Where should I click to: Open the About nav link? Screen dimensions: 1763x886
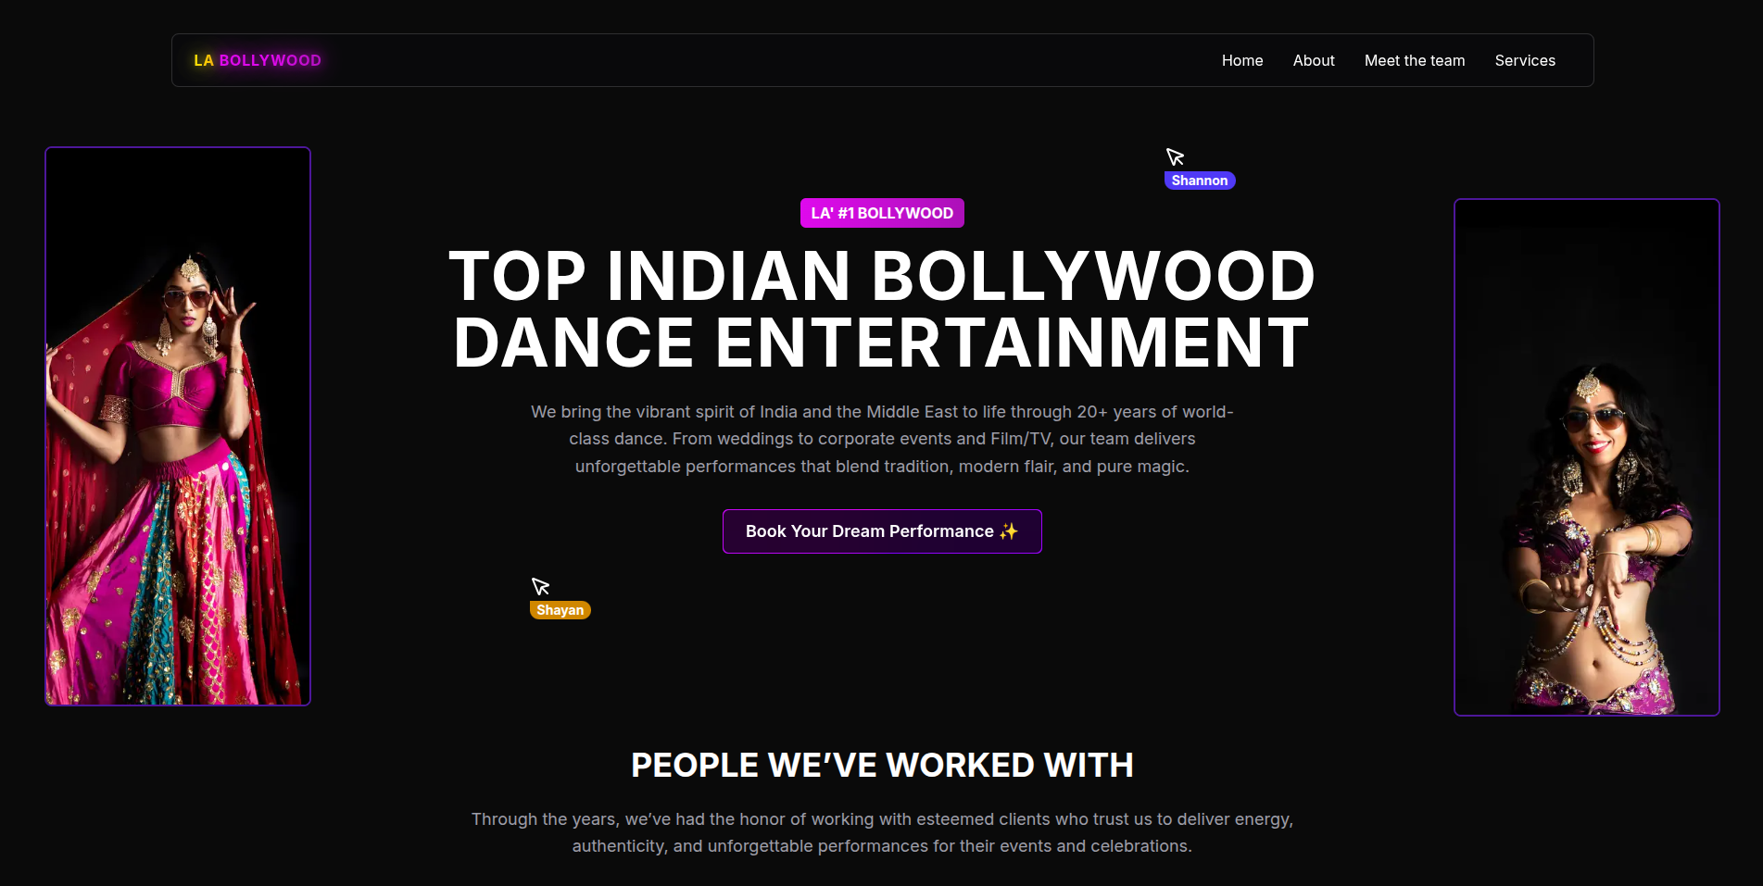(1313, 60)
